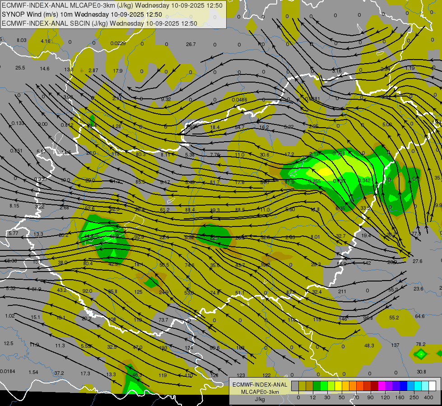This screenshot has width=442, height=406.
Task: Click the legend tick label '120'
Action: pyautogui.click(x=386, y=397)
